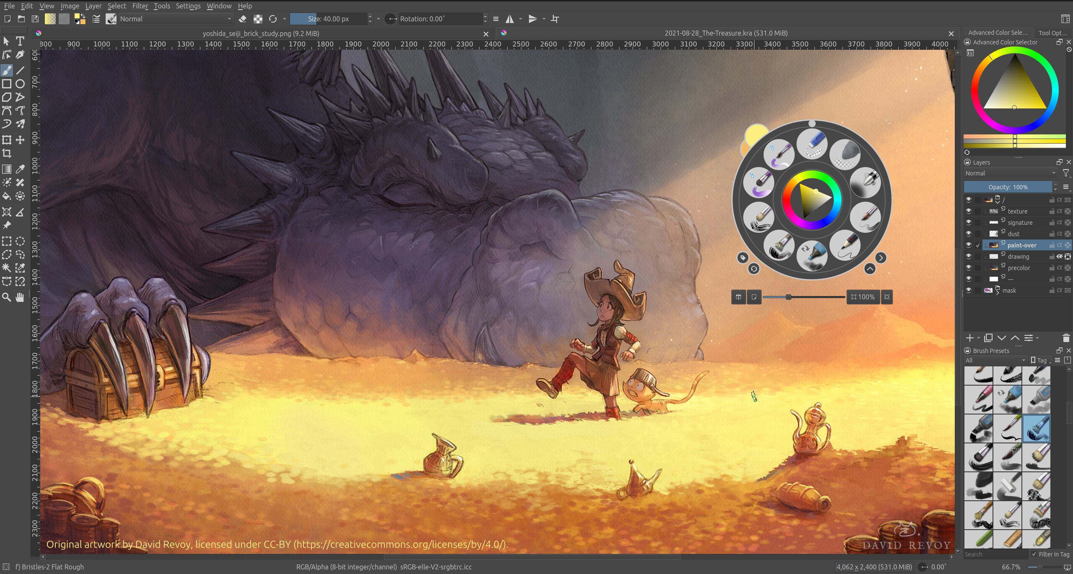
Task: Switch to the yoshida_seiji_brick_study.png tab
Action: point(260,33)
